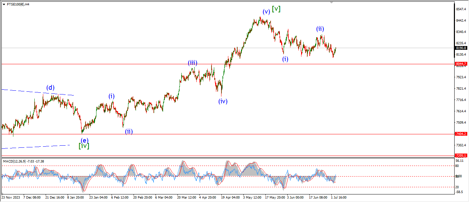
Task: Click the 7404.2 red price tag
Action: (460, 134)
